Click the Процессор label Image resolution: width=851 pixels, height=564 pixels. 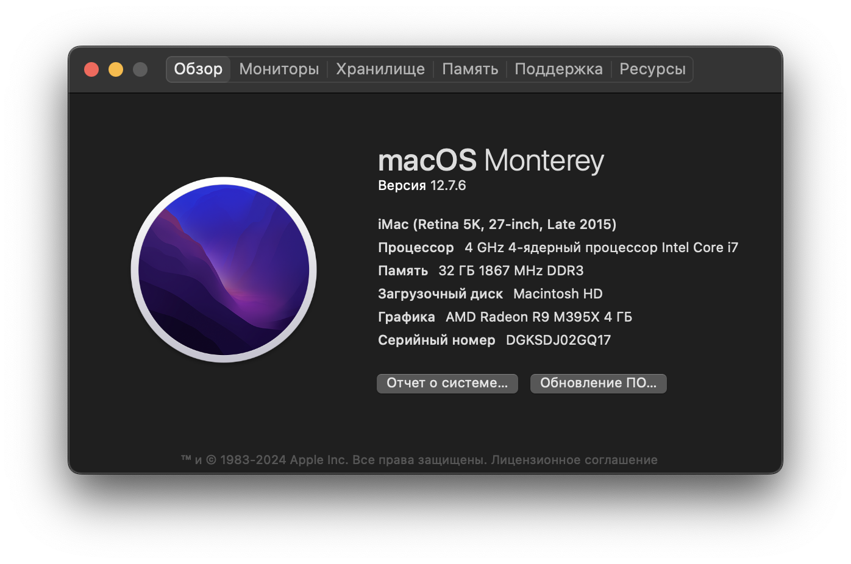coord(416,248)
